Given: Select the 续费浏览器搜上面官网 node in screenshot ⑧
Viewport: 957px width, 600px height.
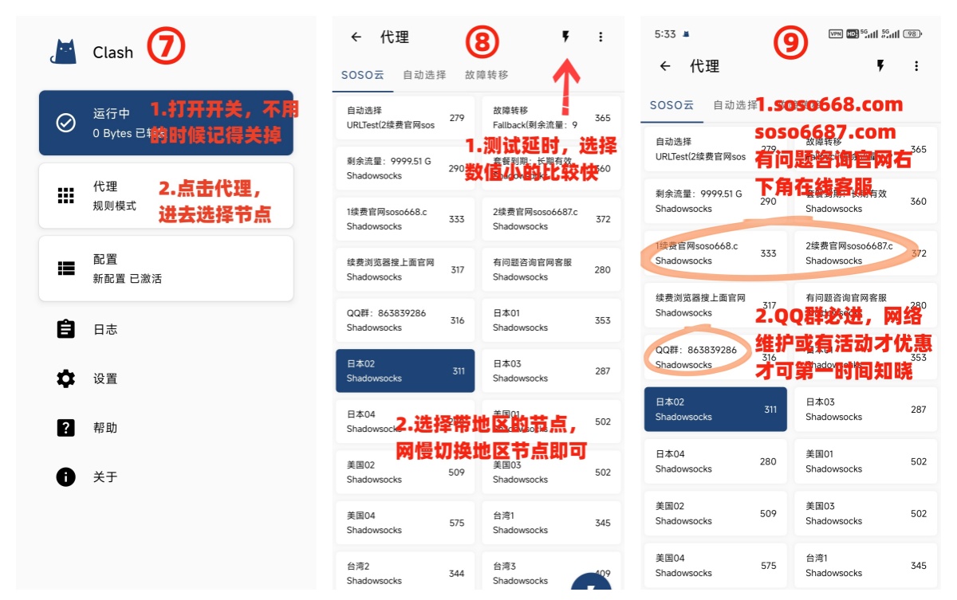Looking at the screenshot, I should (x=405, y=269).
